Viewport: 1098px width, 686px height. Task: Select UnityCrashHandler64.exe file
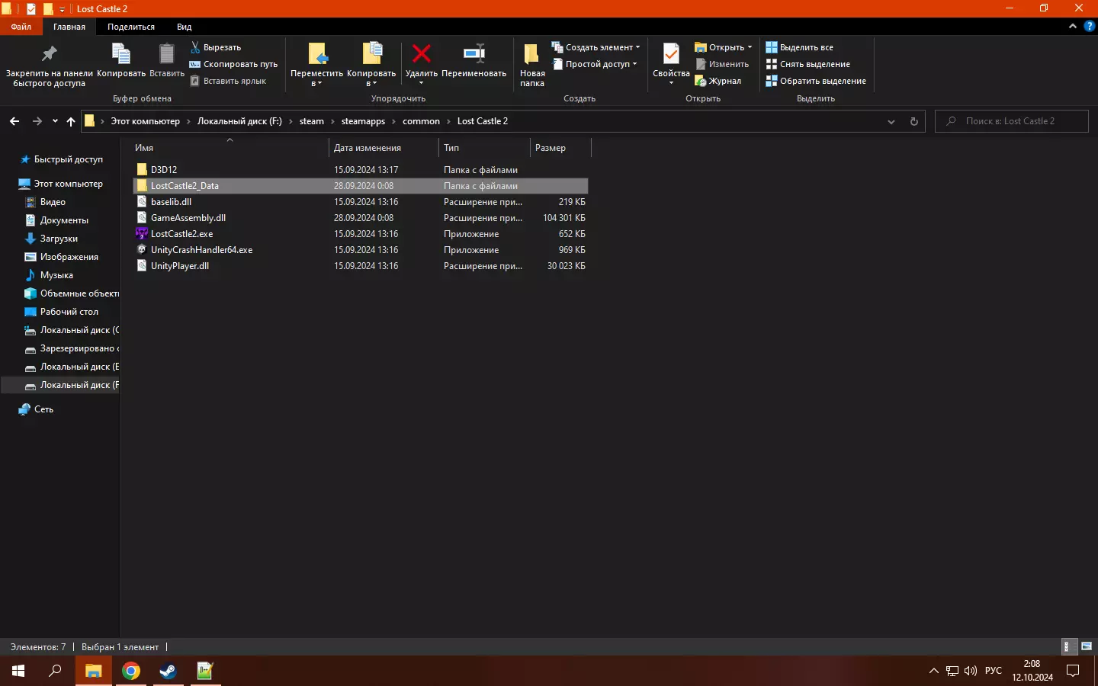point(360,250)
